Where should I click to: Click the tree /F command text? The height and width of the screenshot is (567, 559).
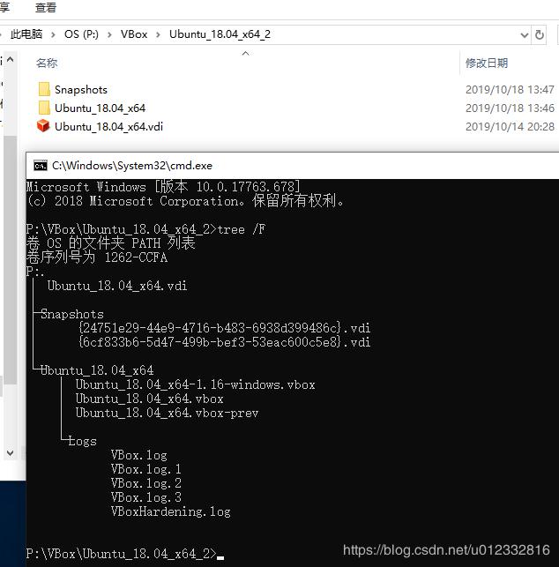point(242,229)
